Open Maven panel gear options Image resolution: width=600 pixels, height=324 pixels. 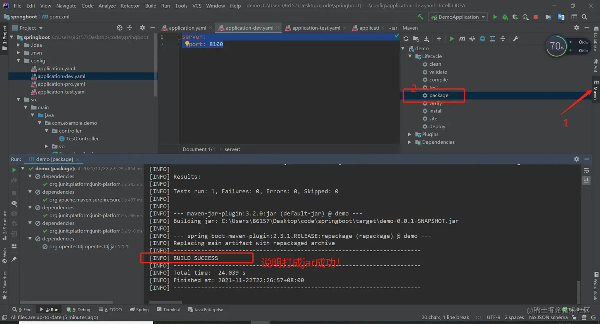(x=576, y=28)
